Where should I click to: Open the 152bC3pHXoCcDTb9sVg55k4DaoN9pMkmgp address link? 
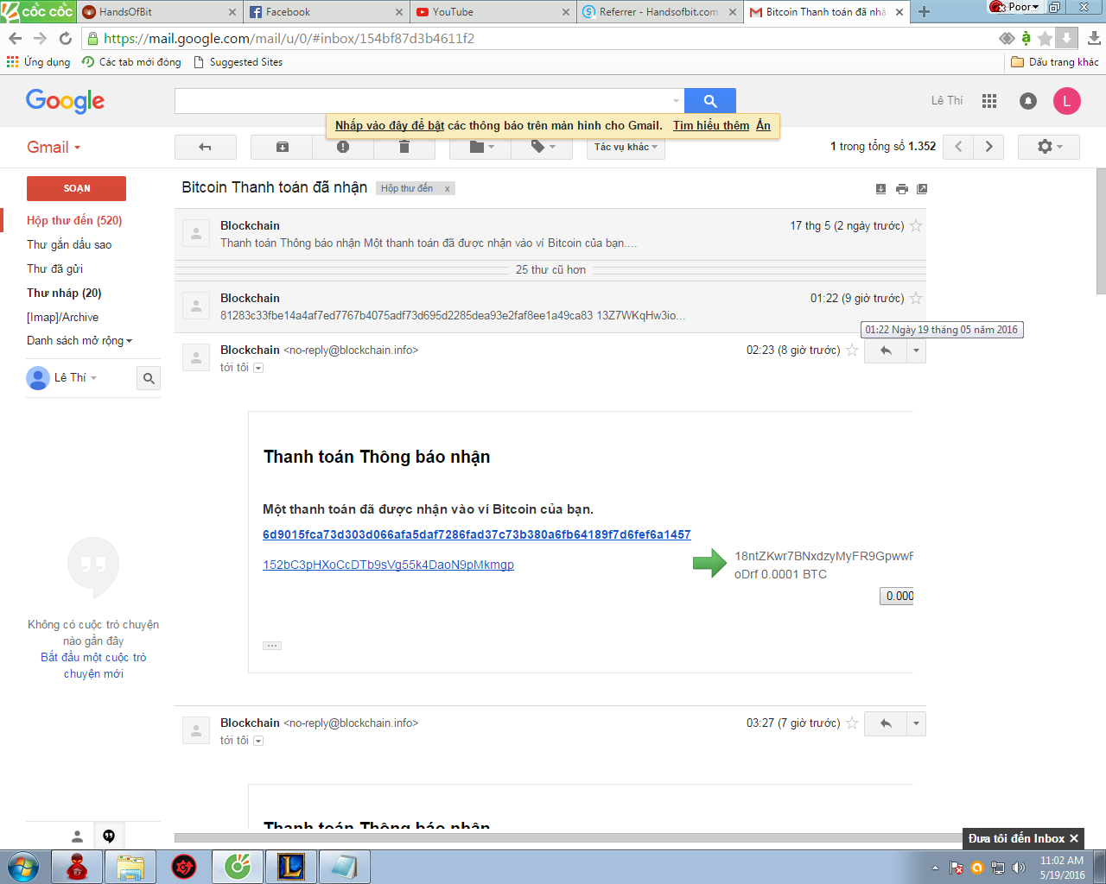pos(388,565)
